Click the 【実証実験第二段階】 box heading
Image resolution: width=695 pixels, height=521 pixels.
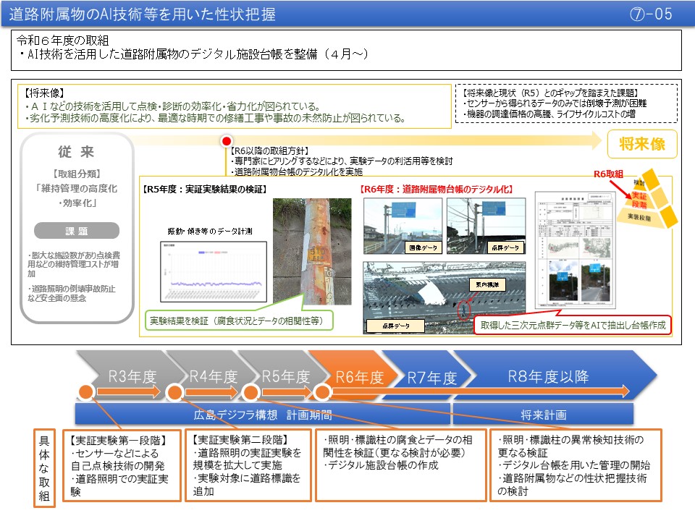pos(240,440)
